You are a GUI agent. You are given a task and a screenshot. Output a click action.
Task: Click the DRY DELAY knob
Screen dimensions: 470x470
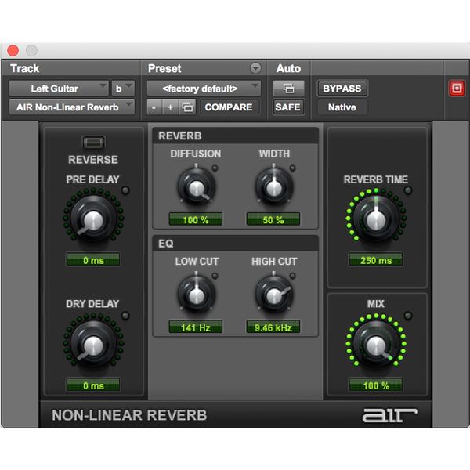tap(93, 344)
